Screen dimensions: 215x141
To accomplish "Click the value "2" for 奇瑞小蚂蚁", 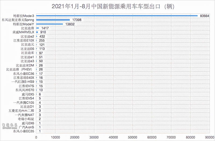I will (40, 119).
